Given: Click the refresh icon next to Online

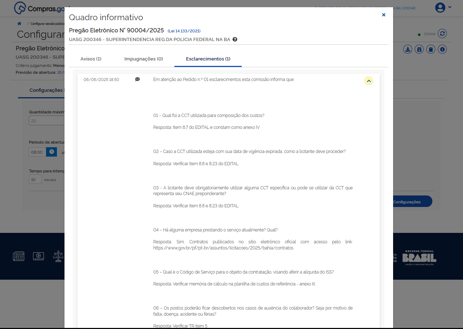Looking at the screenshot, I should [442, 34].
